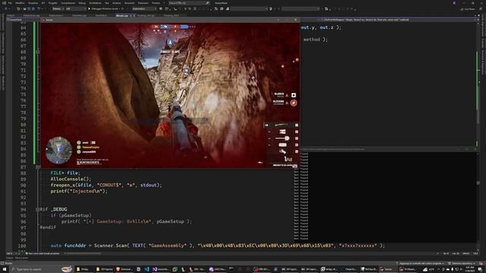
Task: Click the no issues found status indicator
Action: click(x=43, y=253)
